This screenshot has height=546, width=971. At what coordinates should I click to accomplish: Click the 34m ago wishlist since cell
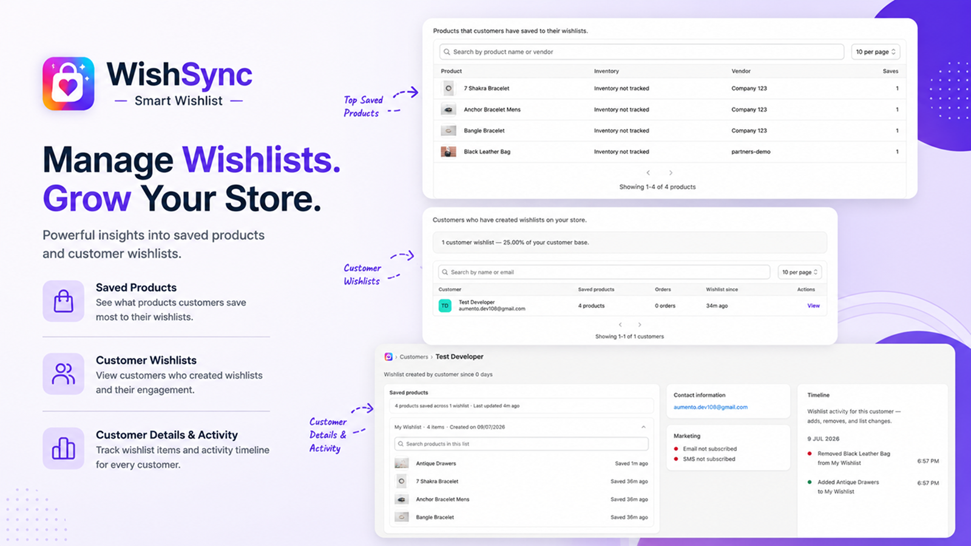(717, 306)
